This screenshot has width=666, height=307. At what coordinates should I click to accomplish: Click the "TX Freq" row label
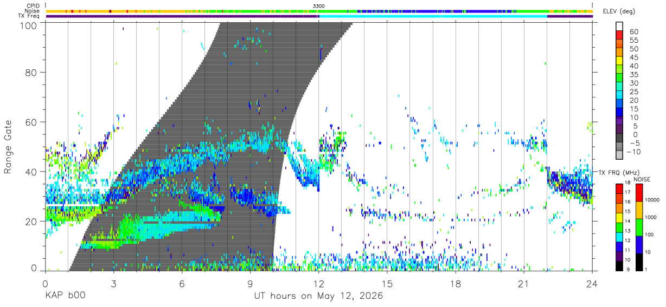(29, 16)
